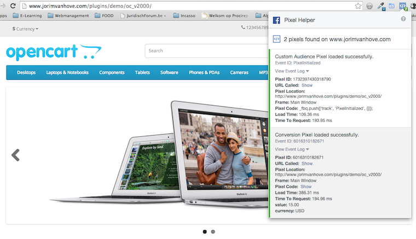Click the OpenCart logo
This screenshot has height=239, width=416.
click(54, 51)
